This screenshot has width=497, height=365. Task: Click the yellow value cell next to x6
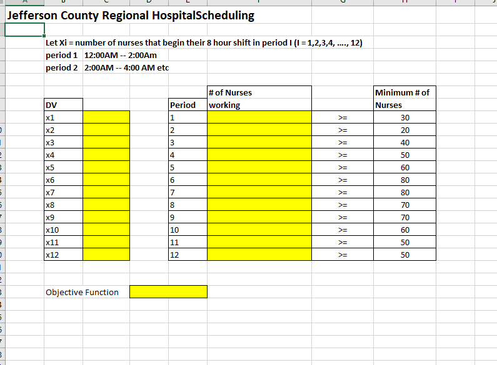pos(106,180)
